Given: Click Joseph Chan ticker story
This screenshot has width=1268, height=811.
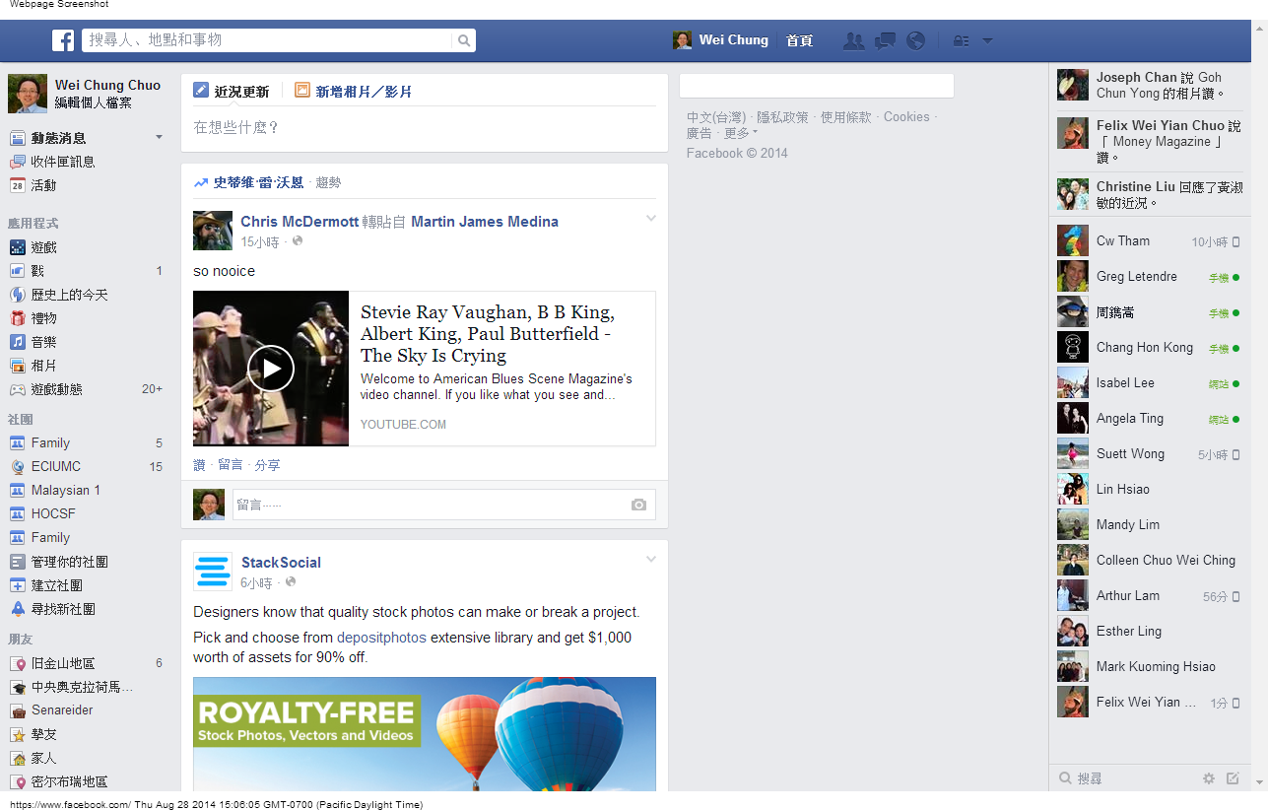Looking at the screenshot, I should 1149,86.
